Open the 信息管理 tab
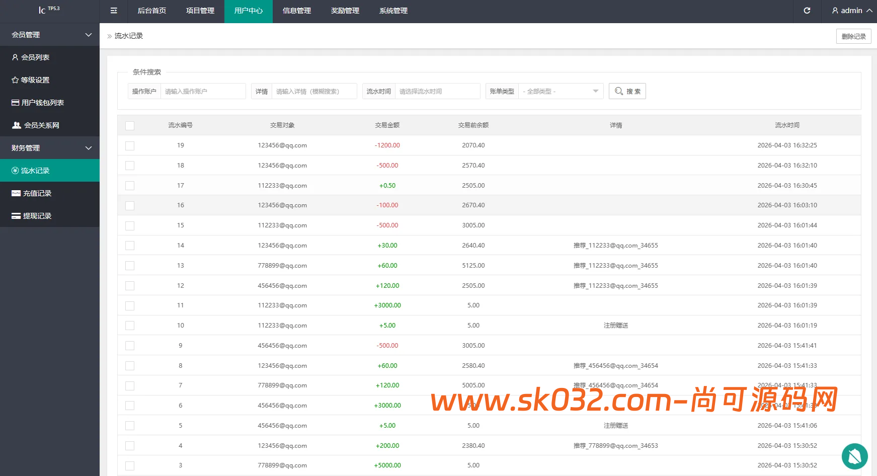 click(x=297, y=11)
